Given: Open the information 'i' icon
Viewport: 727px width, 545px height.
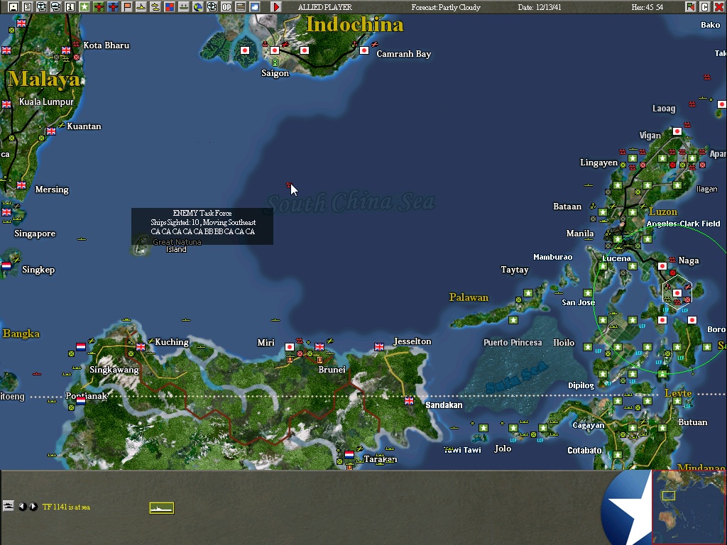Looking at the screenshot, I should pos(70,7).
